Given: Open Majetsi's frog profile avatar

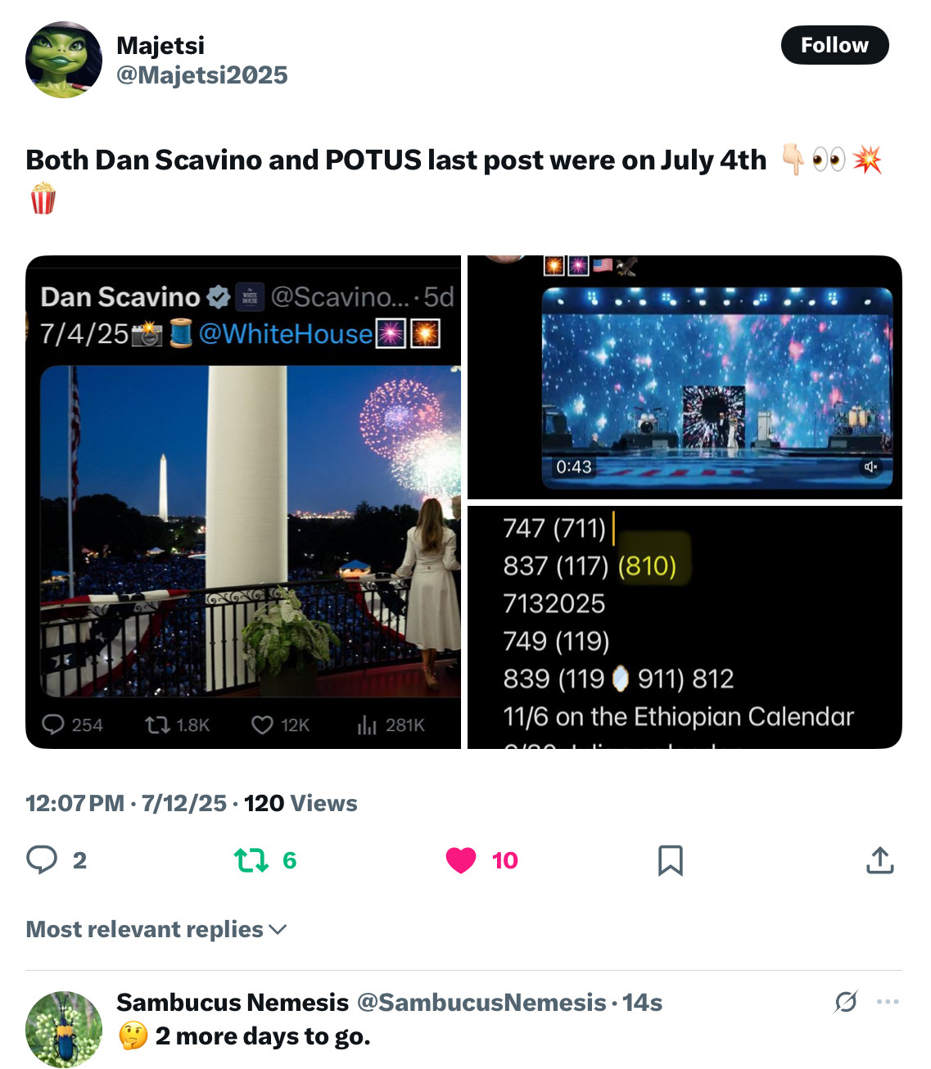Looking at the screenshot, I should pos(64,60).
